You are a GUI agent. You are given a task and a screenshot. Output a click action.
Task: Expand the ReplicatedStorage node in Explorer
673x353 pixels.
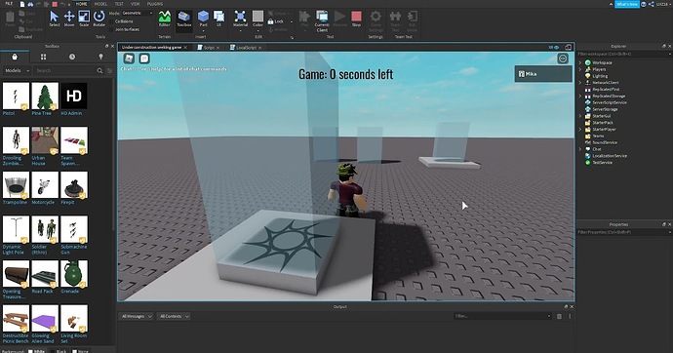pyautogui.click(x=580, y=97)
